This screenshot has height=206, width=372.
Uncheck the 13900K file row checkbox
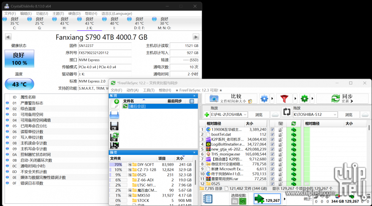[272, 130]
